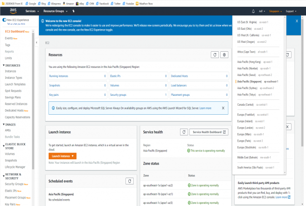306x206 pixels.
Task: Open Resources panel settings gear
Action: pos(224,54)
